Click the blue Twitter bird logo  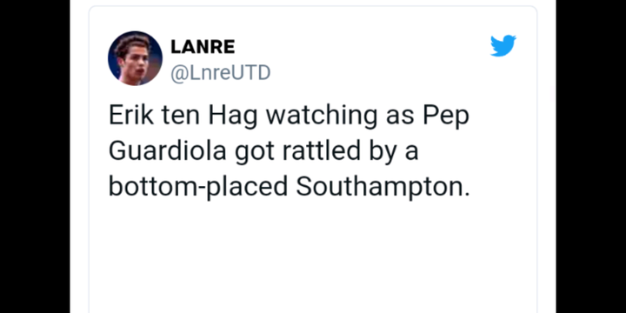click(503, 46)
